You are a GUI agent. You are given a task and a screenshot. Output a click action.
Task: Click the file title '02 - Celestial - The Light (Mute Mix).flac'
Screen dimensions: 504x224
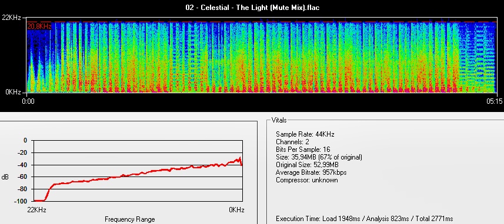click(x=252, y=8)
